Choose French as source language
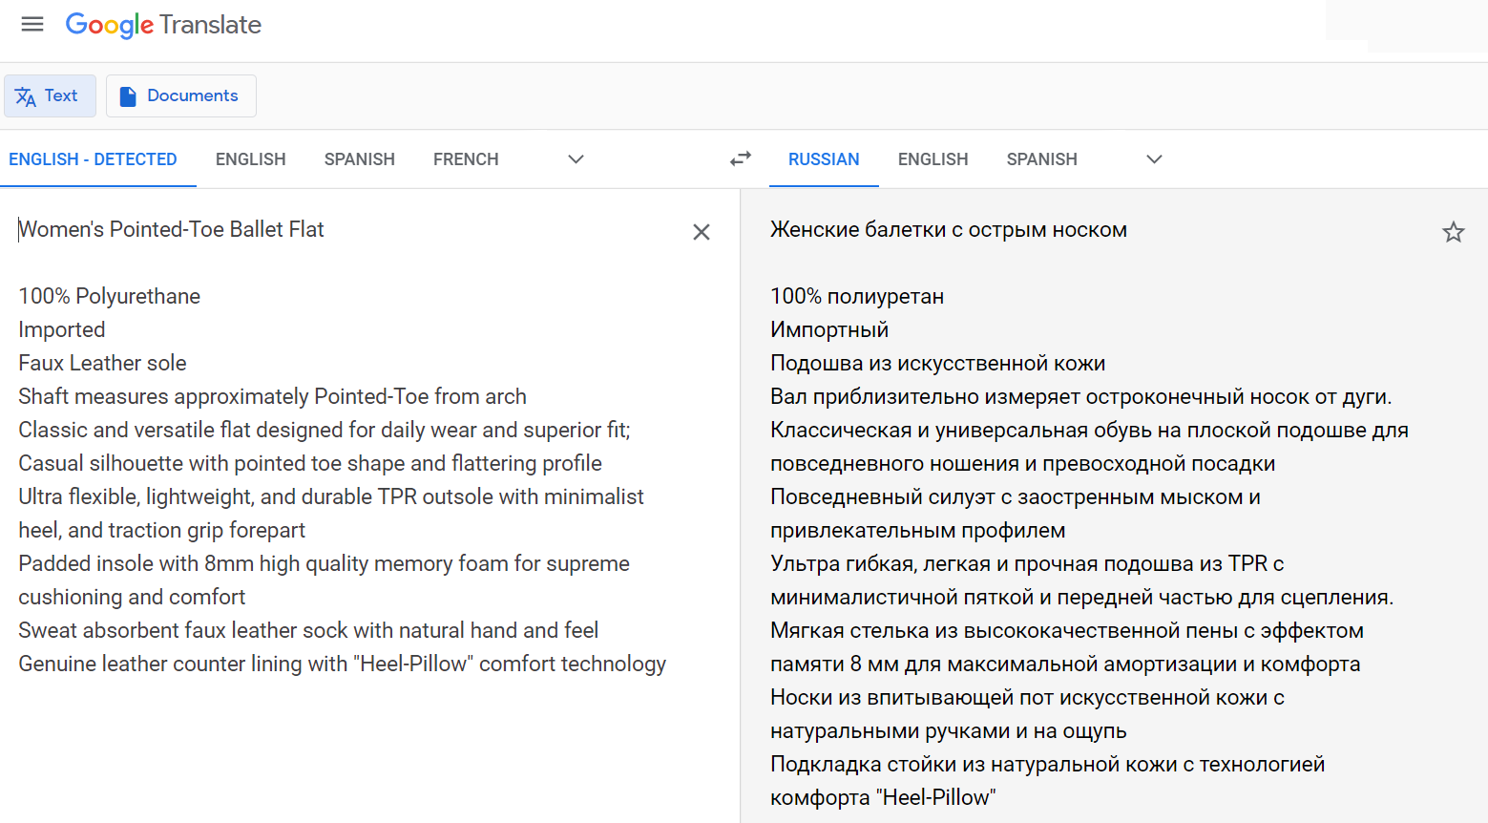1488x823 pixels. [x=466, y=159]
